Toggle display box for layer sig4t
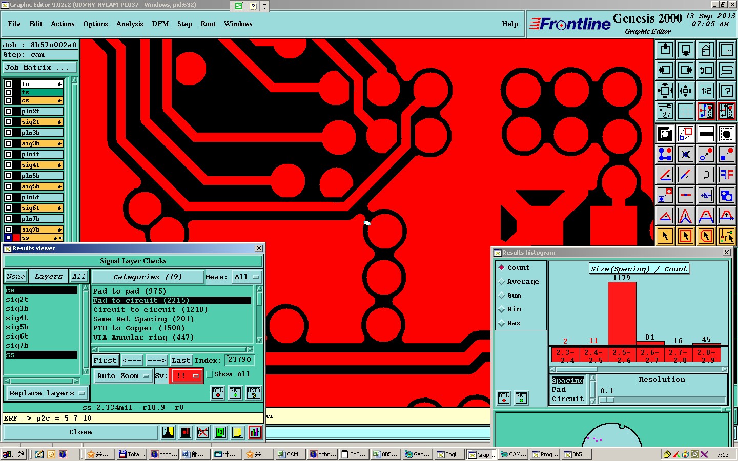The width and height of the screenshot is (738, 461). [x=8, y=165]
